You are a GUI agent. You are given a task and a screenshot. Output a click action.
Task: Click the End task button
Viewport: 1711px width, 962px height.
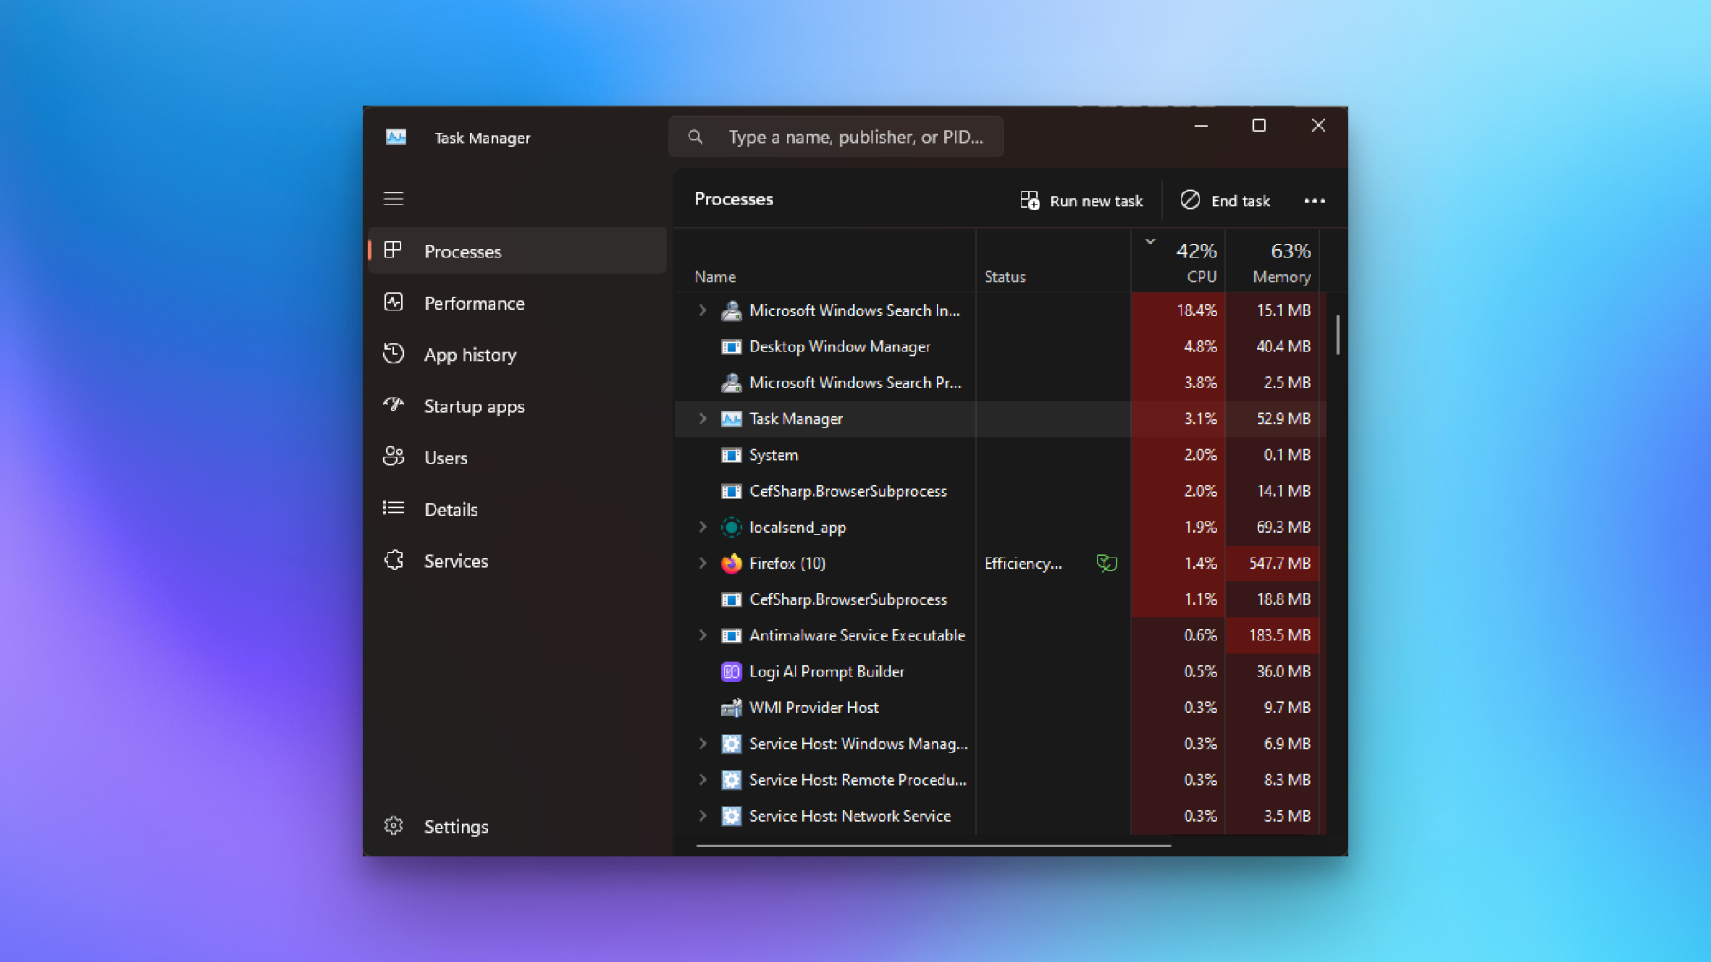click(x=1225, y=200)
